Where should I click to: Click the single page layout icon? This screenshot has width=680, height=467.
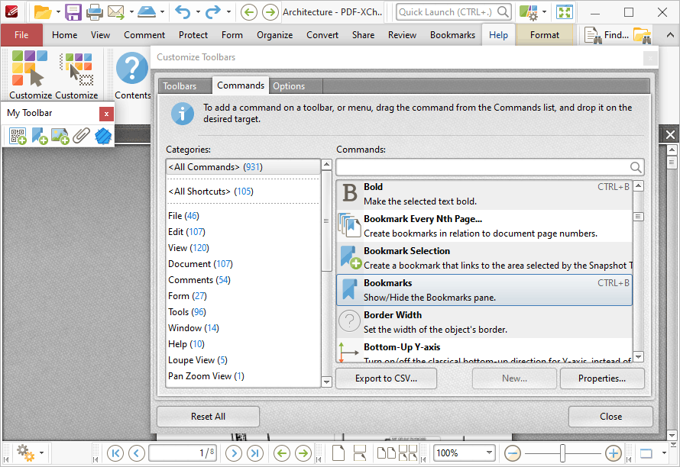(338, 453)
